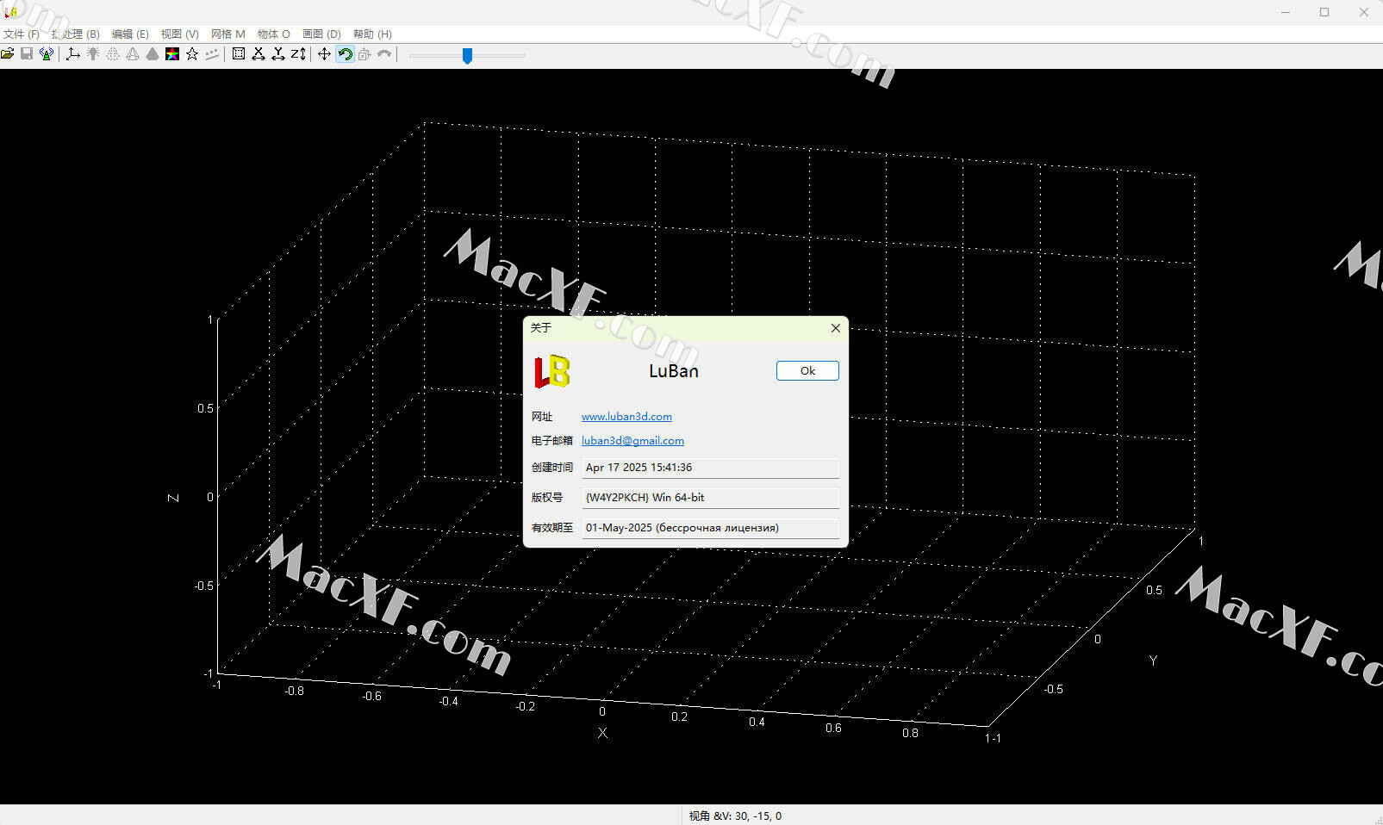Open the www.luban3d.com link
The height and width of the screenshot is (825, 1383).
coord(626,416)
